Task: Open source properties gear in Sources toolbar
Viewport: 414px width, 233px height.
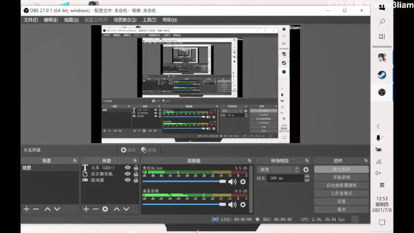Action: pyautogui.click(x=105, y=209)
